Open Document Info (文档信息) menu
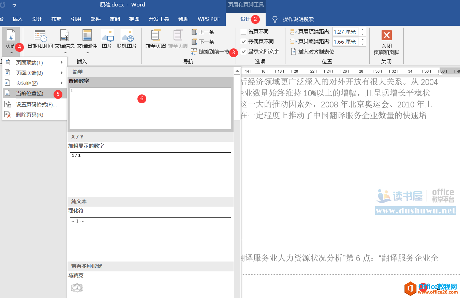The image size is (460, 298). tap(65, 42)
